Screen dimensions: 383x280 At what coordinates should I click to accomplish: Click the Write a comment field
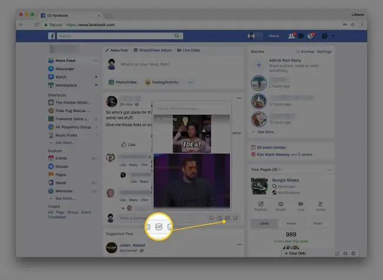point(161,218)
